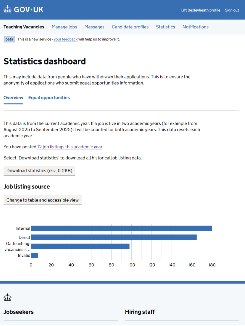Select the Qa.teaching-vacancies bar in chart
This screenshot has width=245, height=326.
(80, 246)
